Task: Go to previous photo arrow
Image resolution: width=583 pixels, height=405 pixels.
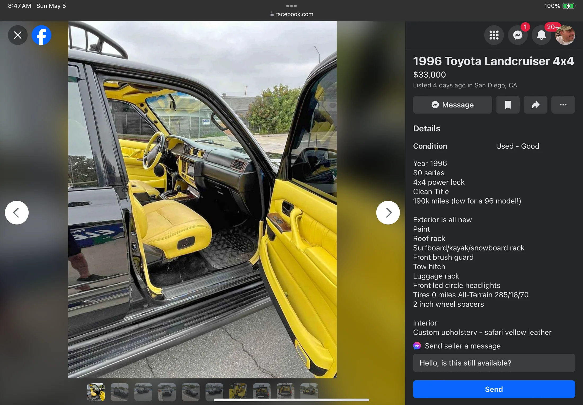Action: 17,212
